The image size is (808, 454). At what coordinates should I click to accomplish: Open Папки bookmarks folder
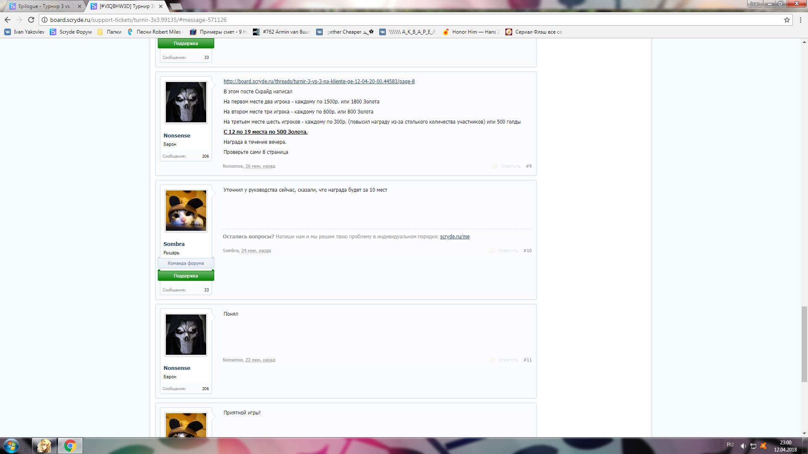(109, 32)
